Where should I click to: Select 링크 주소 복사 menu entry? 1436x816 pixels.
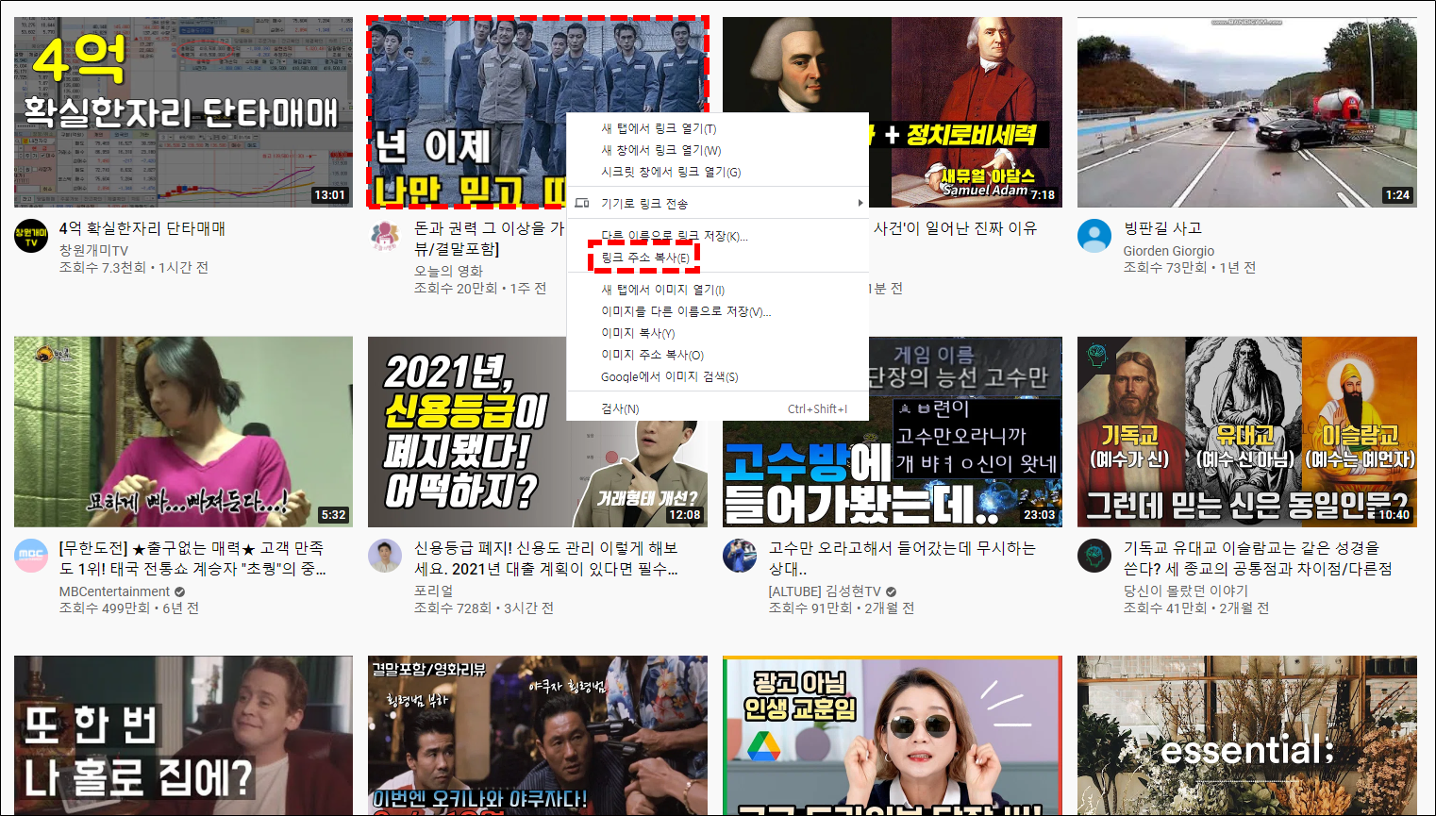pyautogui.click(x=717, y=258)
